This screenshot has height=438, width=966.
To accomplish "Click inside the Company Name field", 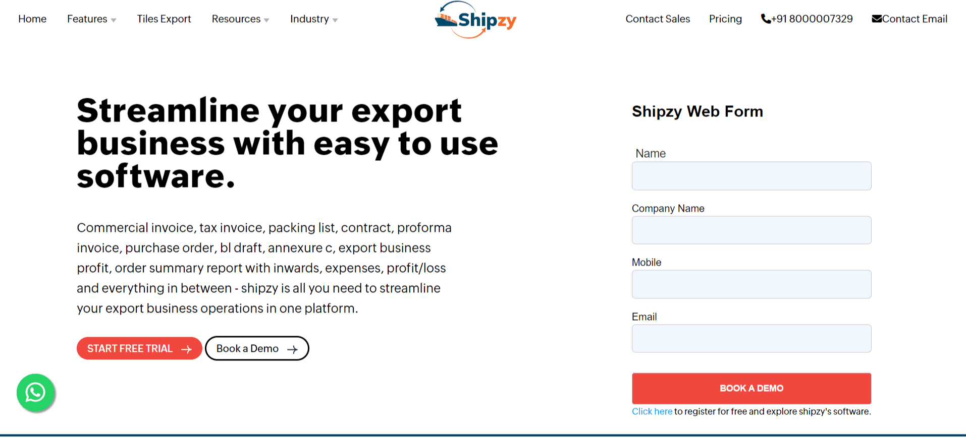I will pos(751,230).
